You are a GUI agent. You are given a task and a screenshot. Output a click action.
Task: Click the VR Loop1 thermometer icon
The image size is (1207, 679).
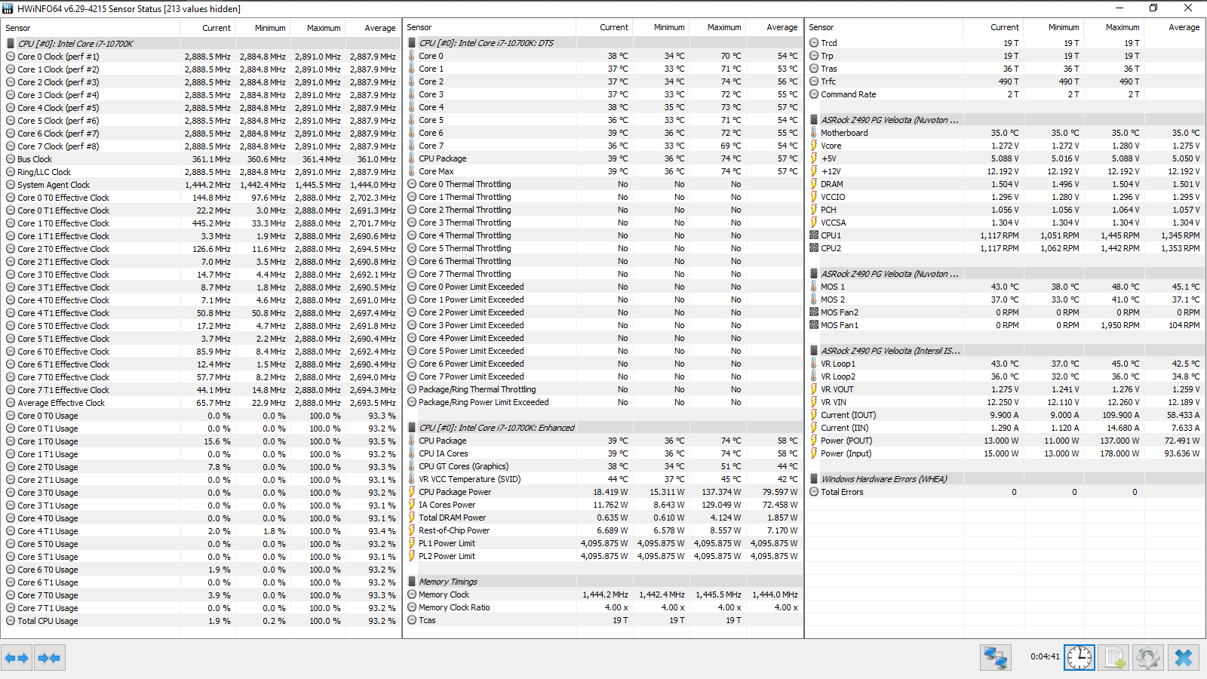click(x=814, y=364)
